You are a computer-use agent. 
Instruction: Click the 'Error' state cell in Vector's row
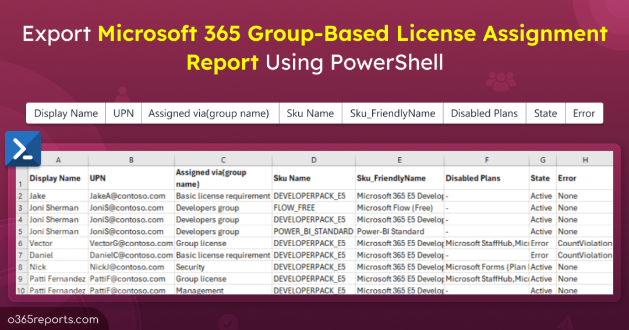click(x=543, y=243)
